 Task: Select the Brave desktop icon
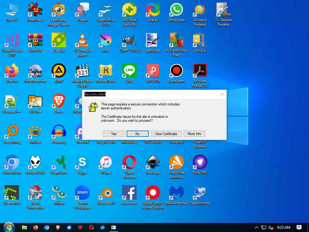(59, 104)
